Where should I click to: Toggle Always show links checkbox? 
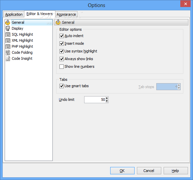click(x=61, y=59)
